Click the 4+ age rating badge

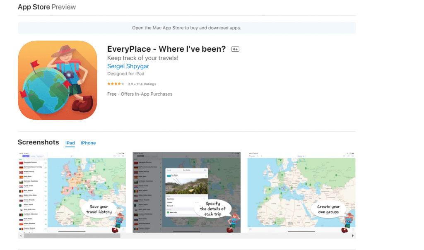[235, 49]
